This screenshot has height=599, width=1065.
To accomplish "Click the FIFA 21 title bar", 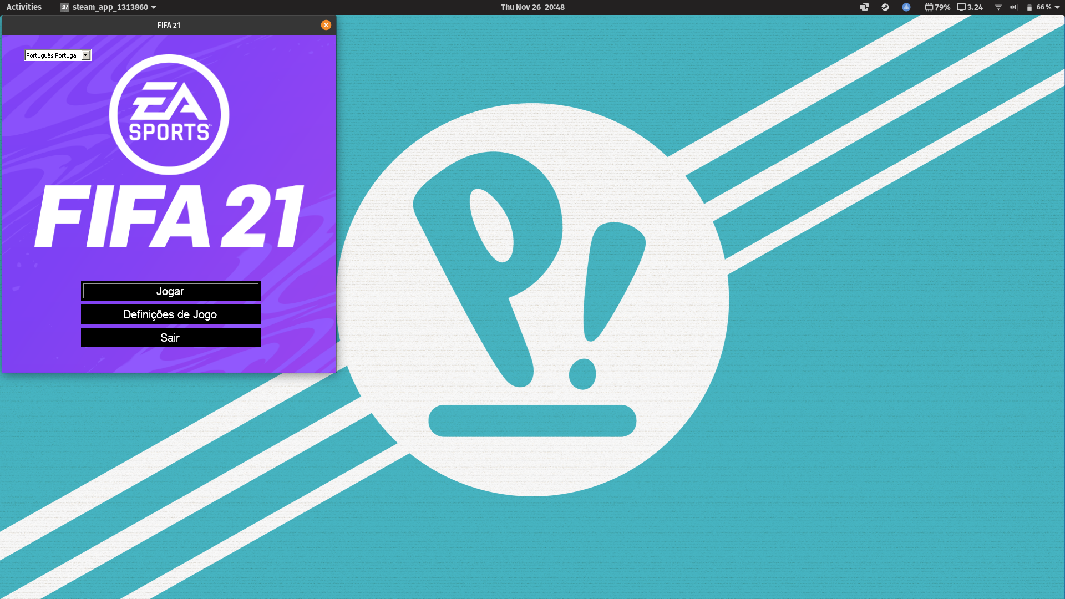I will pyautogui.click(x=169, y=25).
